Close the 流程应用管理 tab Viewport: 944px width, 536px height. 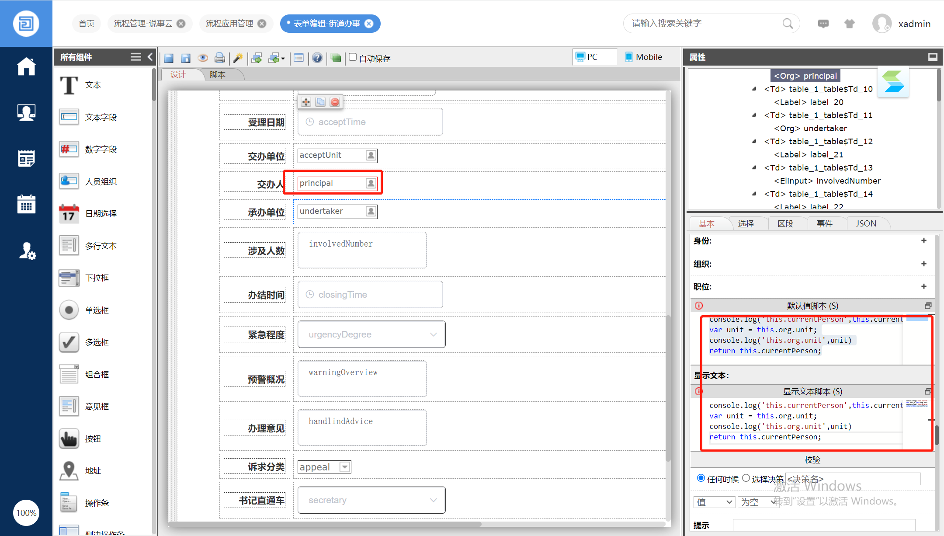click(x=262, y=24)
